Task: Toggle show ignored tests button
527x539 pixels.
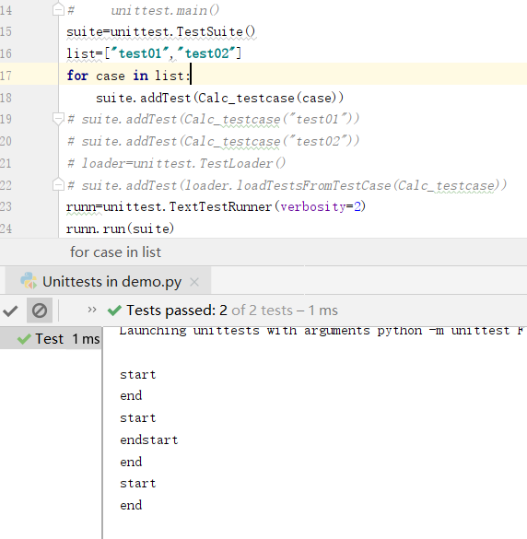Action: point(40,311)
